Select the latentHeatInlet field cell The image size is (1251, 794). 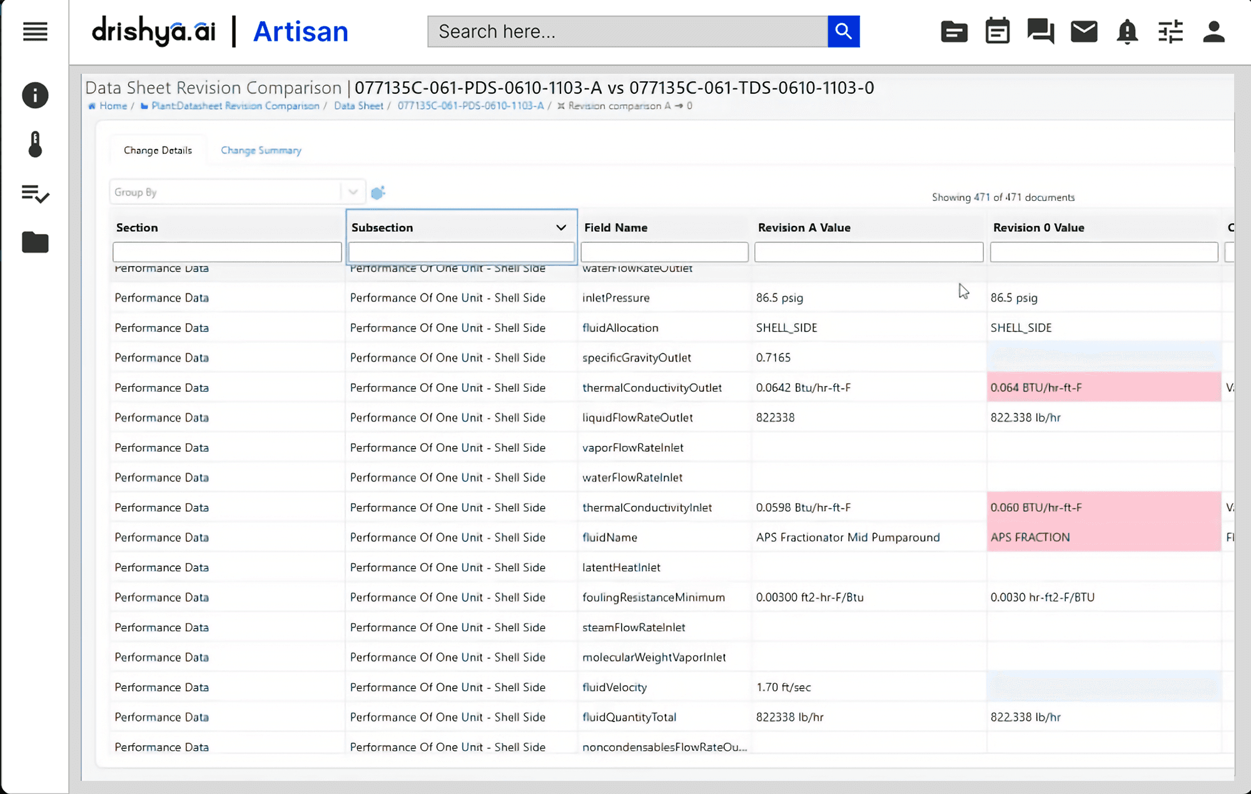pos(665,568)
